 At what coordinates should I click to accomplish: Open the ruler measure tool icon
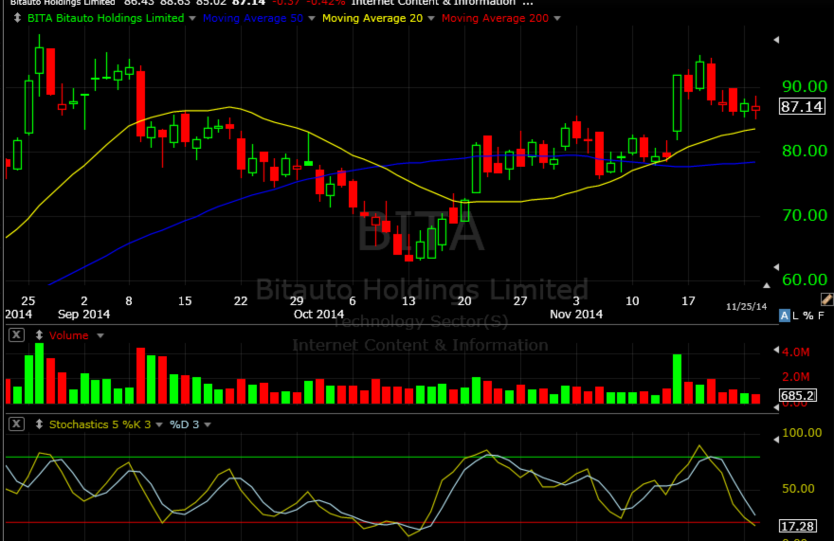(x=826, y=299)
